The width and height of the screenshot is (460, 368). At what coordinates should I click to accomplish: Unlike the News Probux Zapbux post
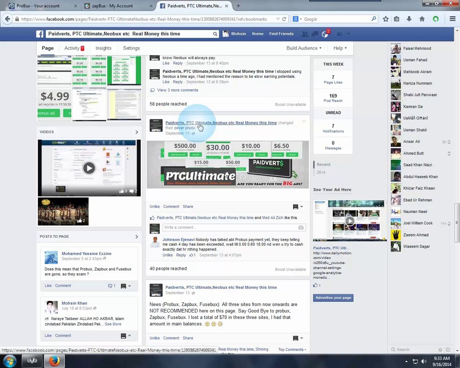[x=155, y=338]
